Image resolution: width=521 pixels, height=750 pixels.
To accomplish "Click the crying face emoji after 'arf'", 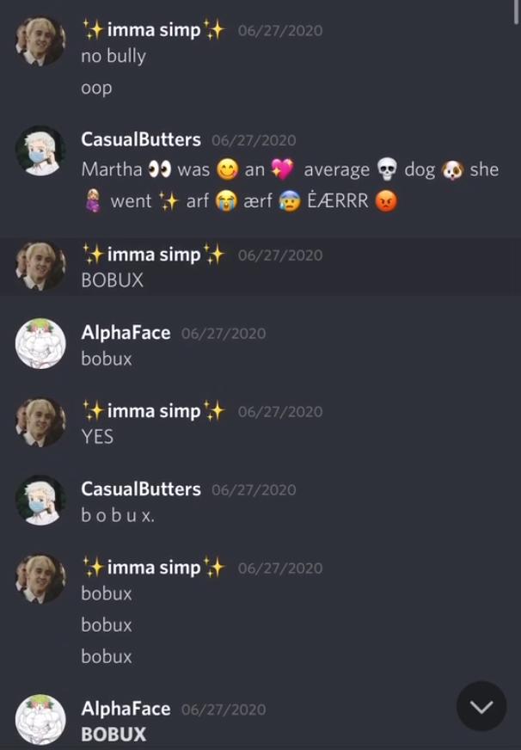I will 226,201.
